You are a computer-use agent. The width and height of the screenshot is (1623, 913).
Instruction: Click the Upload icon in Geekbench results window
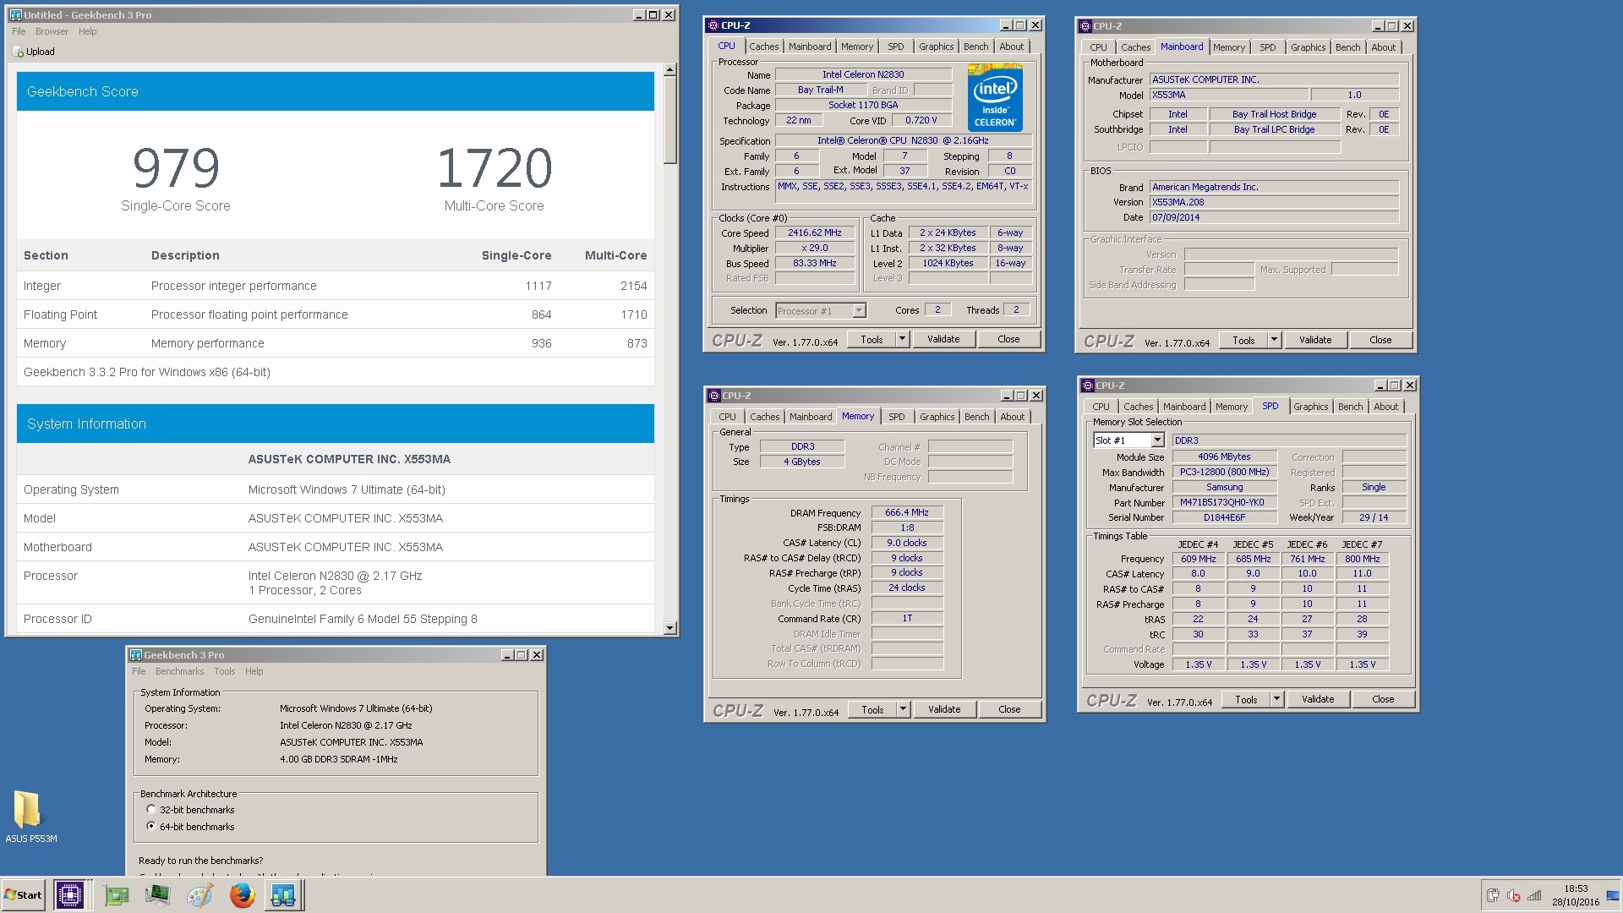coord(18,52)
